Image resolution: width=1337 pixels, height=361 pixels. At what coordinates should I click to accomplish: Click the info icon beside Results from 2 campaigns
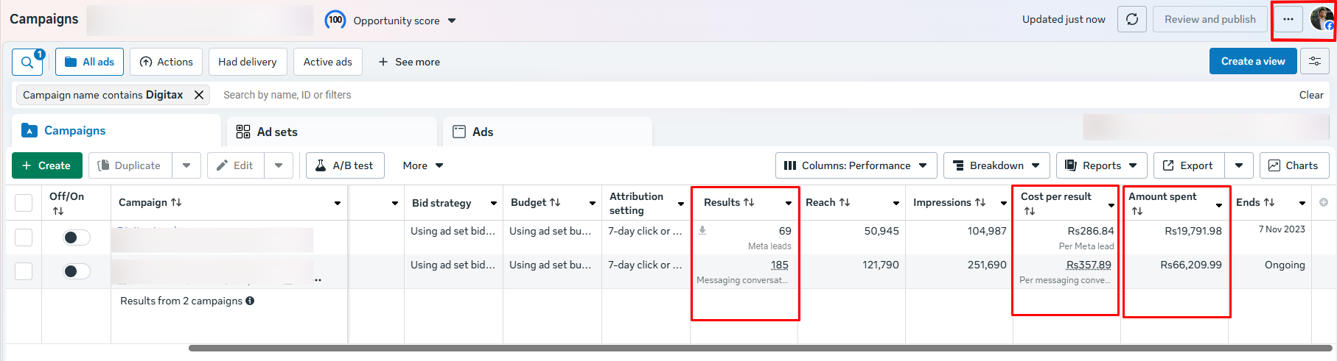tap(250, 301)
